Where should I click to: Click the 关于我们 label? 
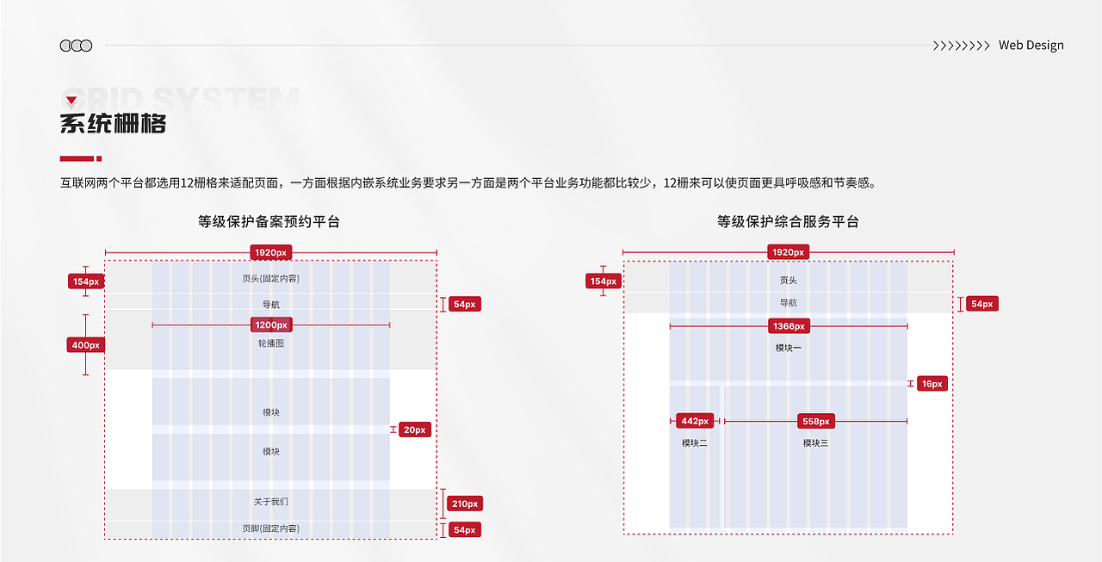(x=271, y=502)
